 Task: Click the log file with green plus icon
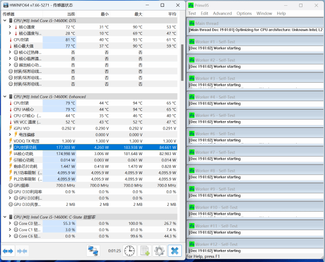pyautogui.click(x=145, y=251)
